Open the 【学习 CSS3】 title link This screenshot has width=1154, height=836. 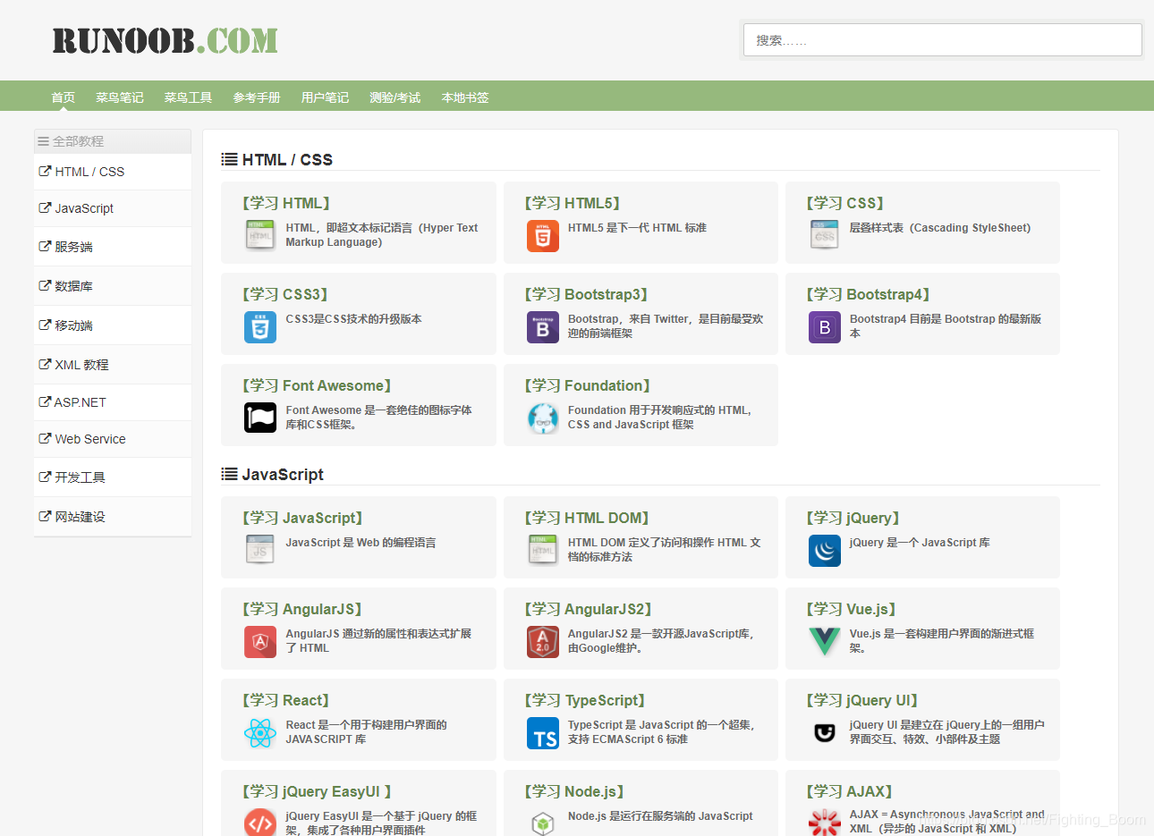pos(286,294)
